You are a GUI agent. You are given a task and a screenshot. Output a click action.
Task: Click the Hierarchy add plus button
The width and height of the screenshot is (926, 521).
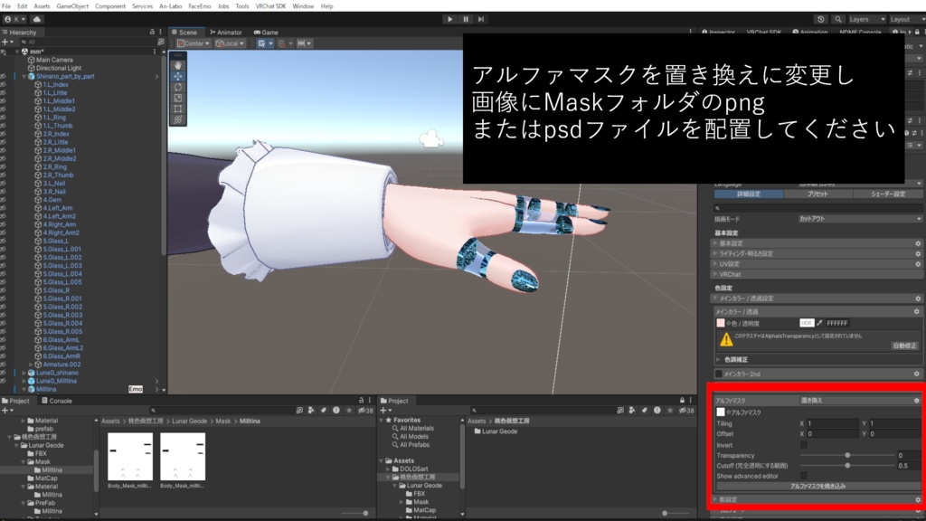coord(5,43)
